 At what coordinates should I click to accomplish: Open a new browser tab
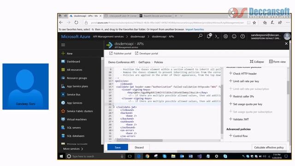(x=176, y=16)
